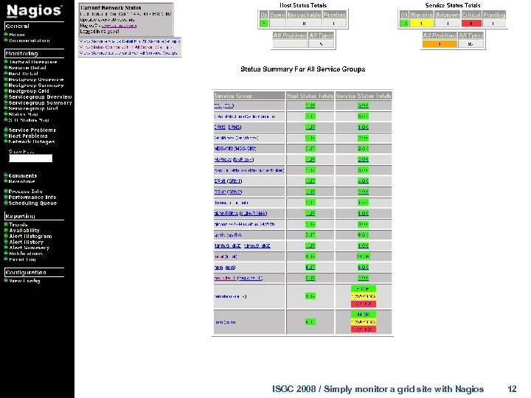Click the bullet icon next to Servicegroup Grid
531x398 pixels.
pos(6,108)
